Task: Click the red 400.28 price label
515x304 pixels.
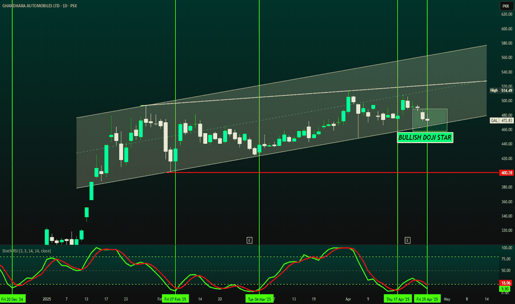Action: [506, 172]
